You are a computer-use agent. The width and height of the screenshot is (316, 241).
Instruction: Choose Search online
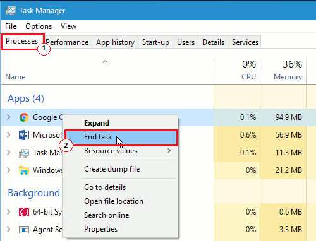[x=121, y=215]
